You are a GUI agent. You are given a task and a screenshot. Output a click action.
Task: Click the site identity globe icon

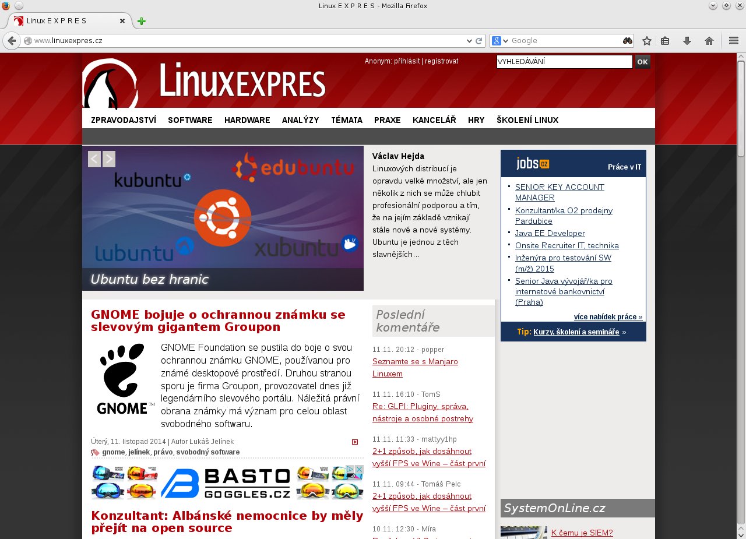(x=28, y=41)
